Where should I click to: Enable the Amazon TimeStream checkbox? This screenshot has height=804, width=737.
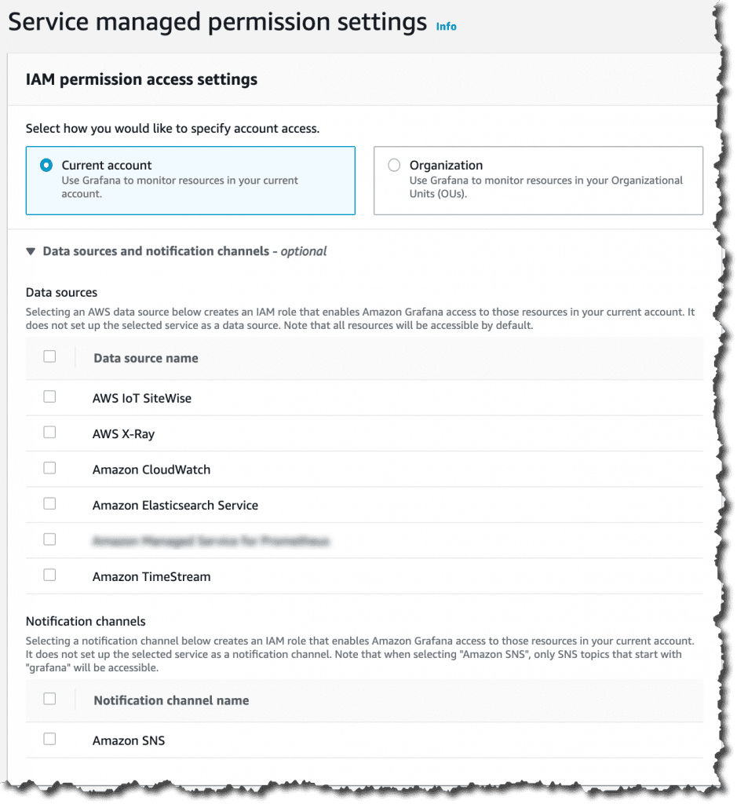point(49,576)
